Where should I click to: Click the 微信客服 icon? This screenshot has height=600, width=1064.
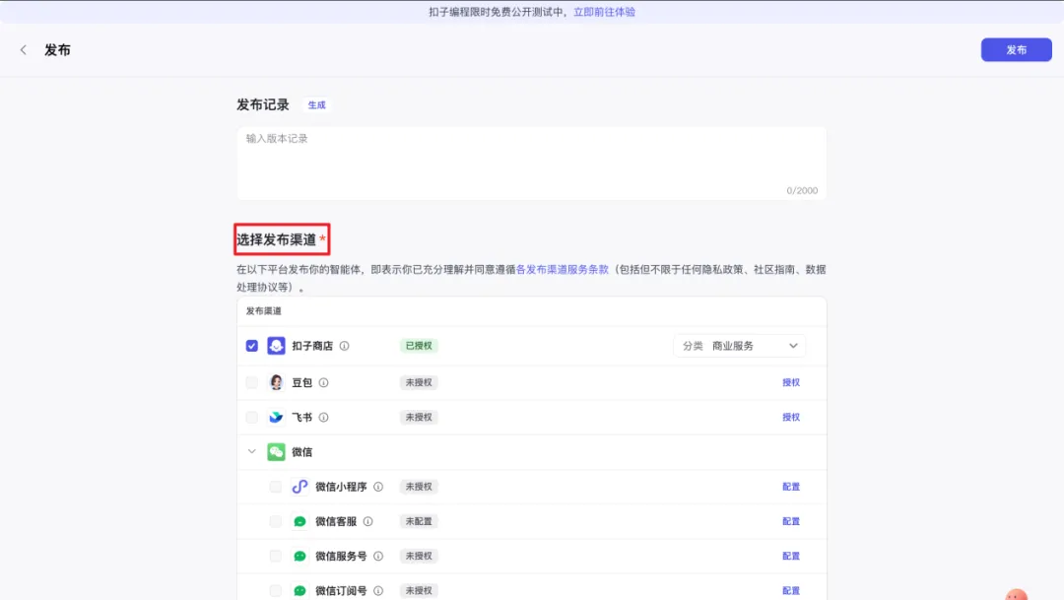(299, 521)
